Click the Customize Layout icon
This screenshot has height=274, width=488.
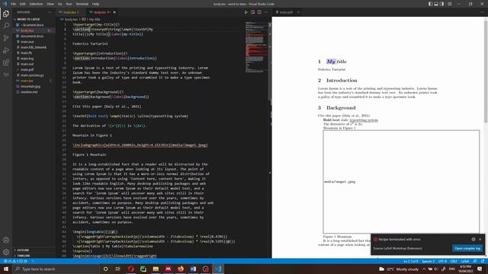click(x=449, y=4)
